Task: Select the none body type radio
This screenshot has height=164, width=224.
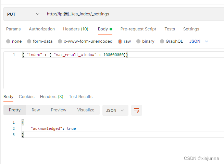Action: (8, 41)
